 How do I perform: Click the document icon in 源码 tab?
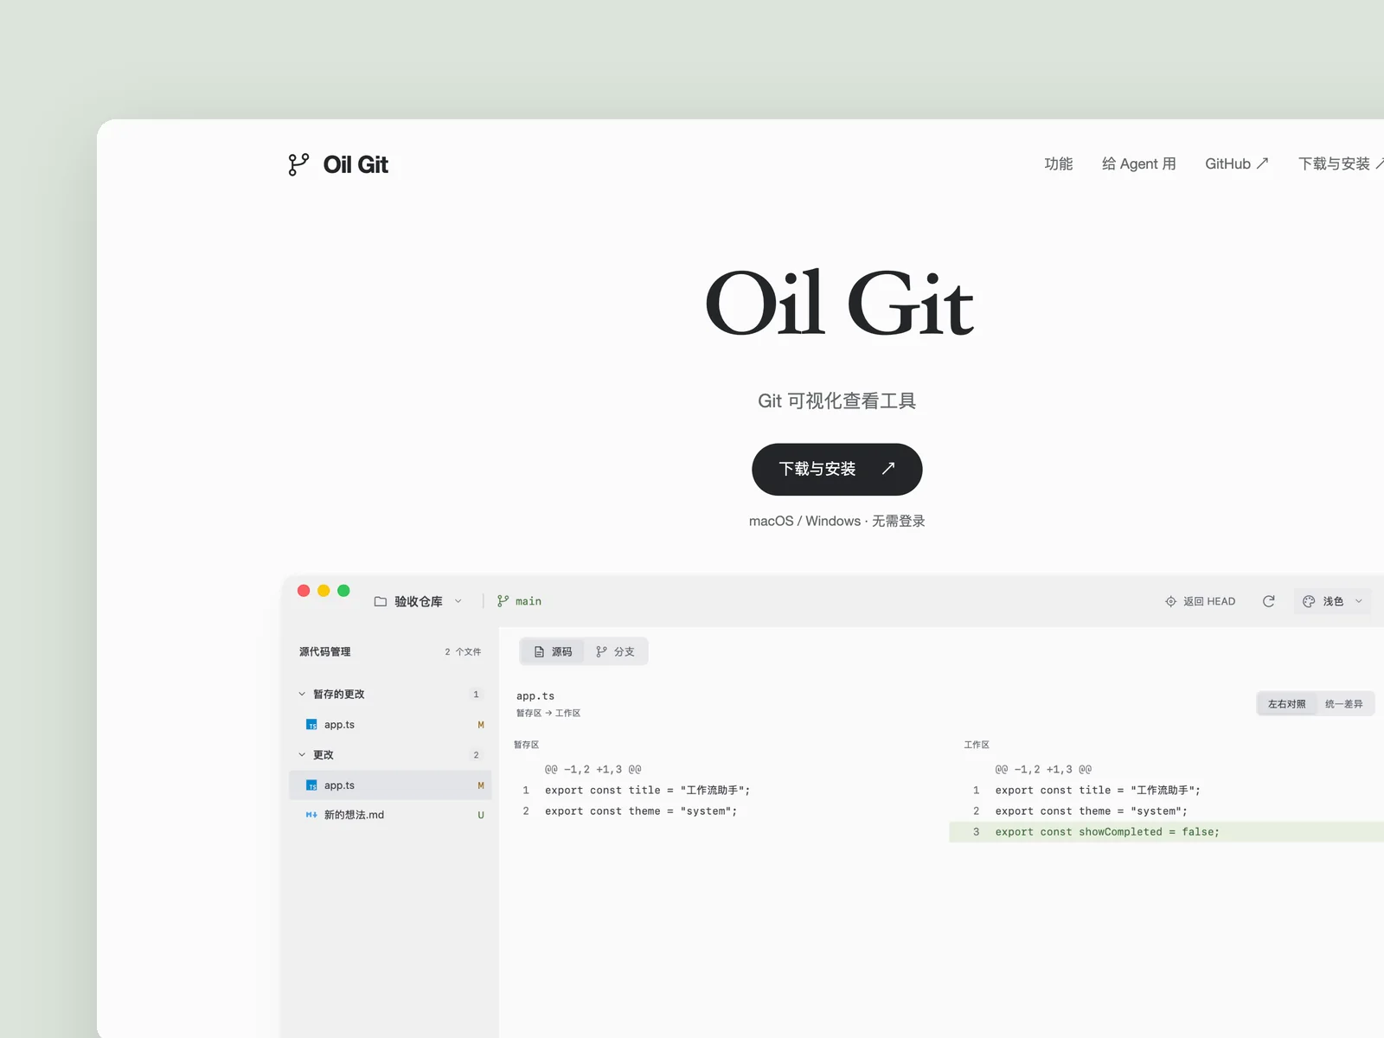click(x=539, y=651)
